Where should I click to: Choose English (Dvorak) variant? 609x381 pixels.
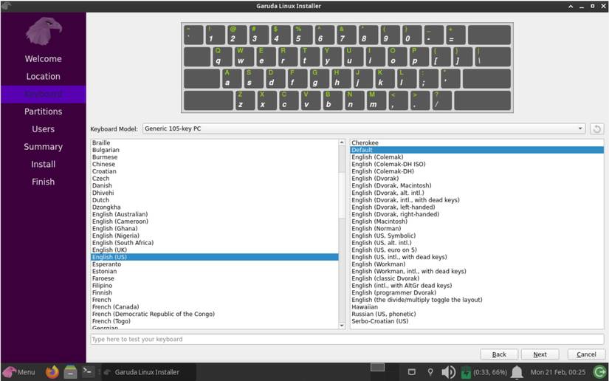click(x=477, y=178)
